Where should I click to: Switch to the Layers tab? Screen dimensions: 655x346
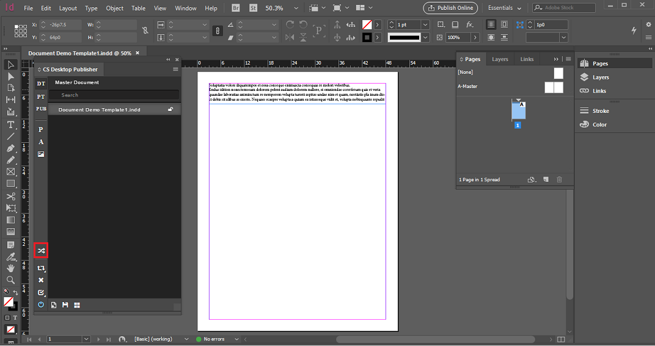click(500, 59)
